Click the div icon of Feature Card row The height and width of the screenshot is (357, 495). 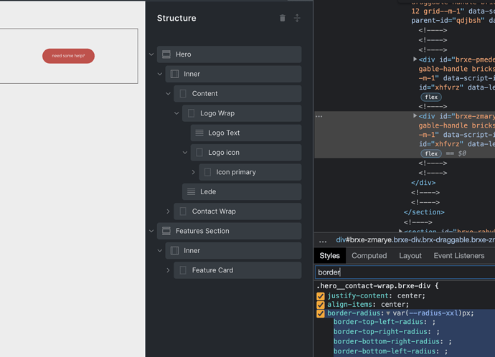[x=183, y=270]
